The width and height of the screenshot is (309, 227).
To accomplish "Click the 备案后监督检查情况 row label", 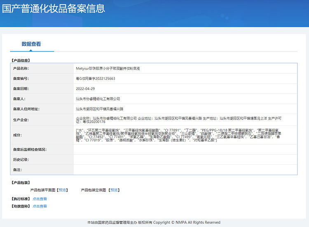I will tap(30, 150).
